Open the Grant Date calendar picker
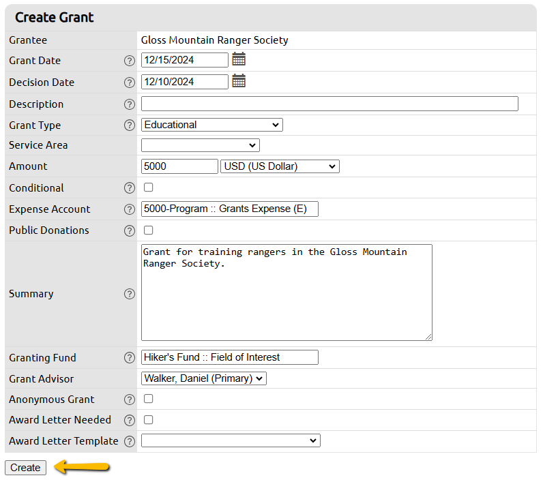This screenshot has width=543, height=480. click(x=239, y=59)
